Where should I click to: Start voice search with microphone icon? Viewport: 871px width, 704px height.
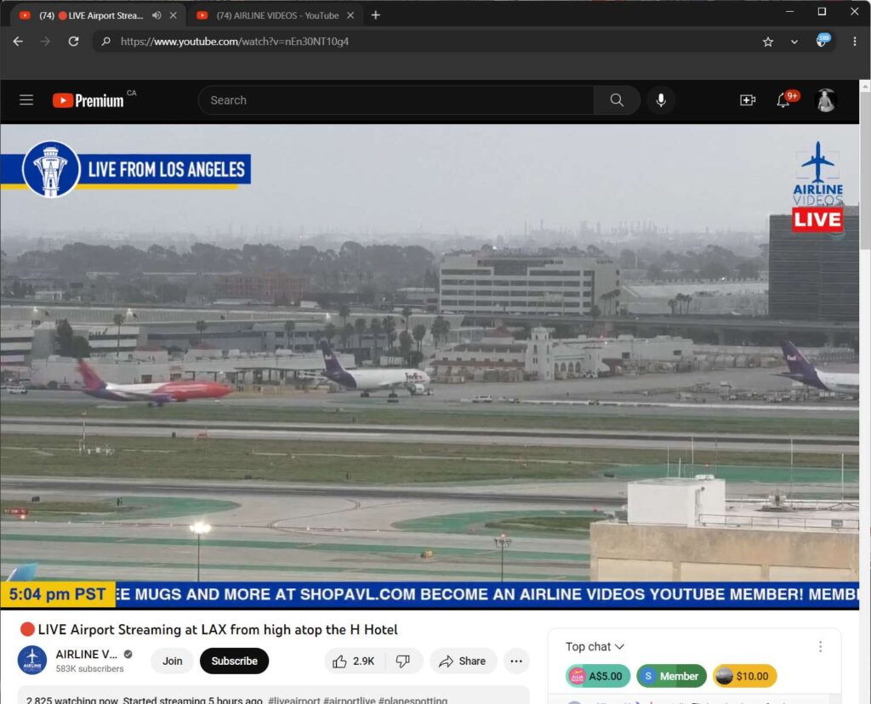click(x=661, y=100)
